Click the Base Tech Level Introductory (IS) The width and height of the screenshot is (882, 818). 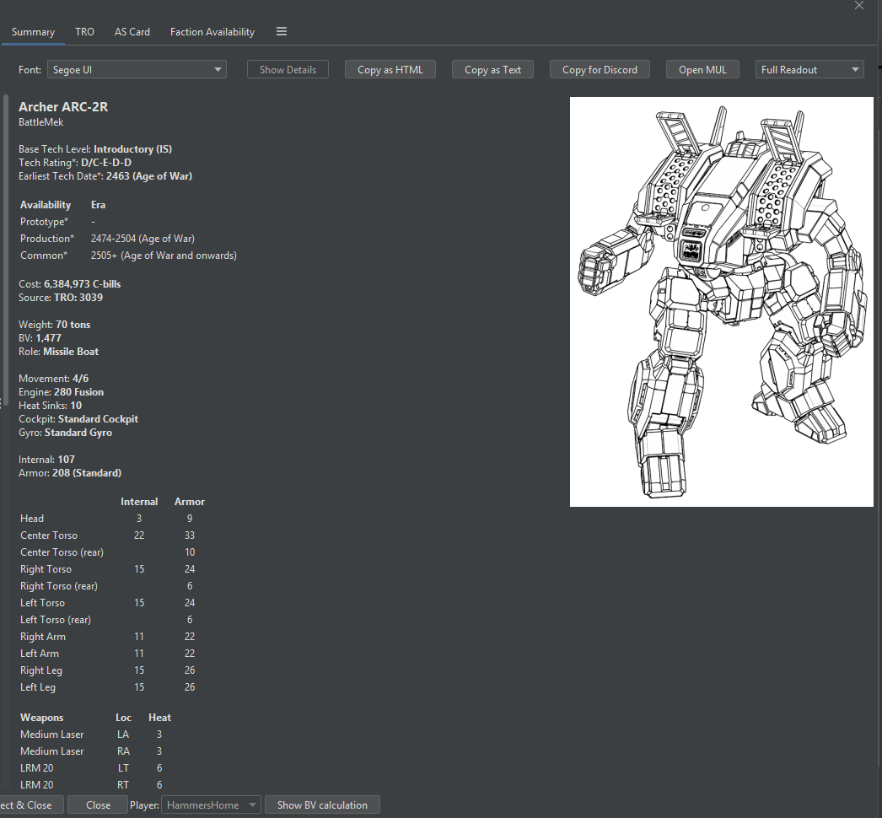132,149
